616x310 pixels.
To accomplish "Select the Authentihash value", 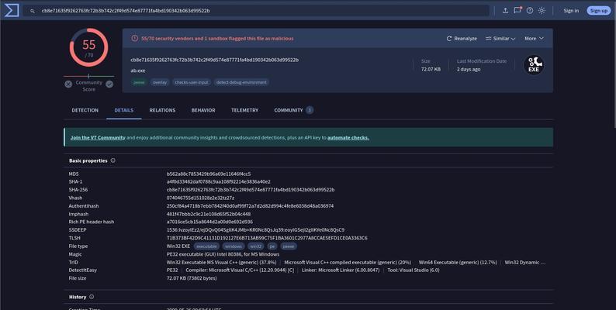I will pos(251,206).
